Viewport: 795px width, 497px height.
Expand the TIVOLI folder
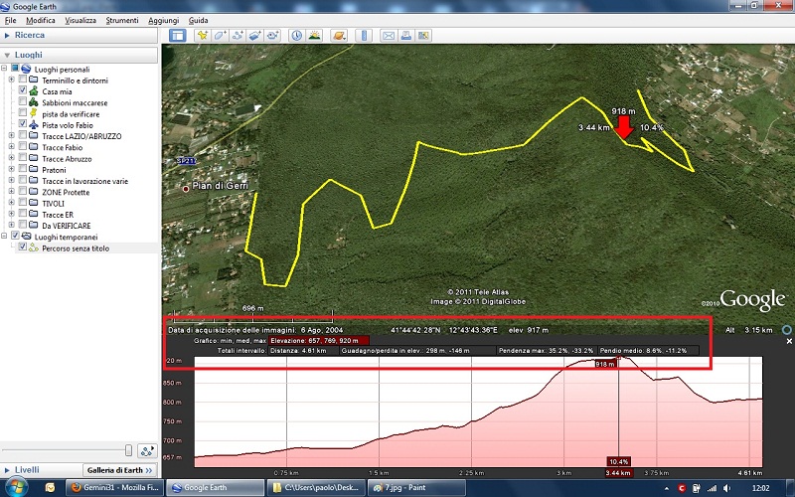coord(11,203)
